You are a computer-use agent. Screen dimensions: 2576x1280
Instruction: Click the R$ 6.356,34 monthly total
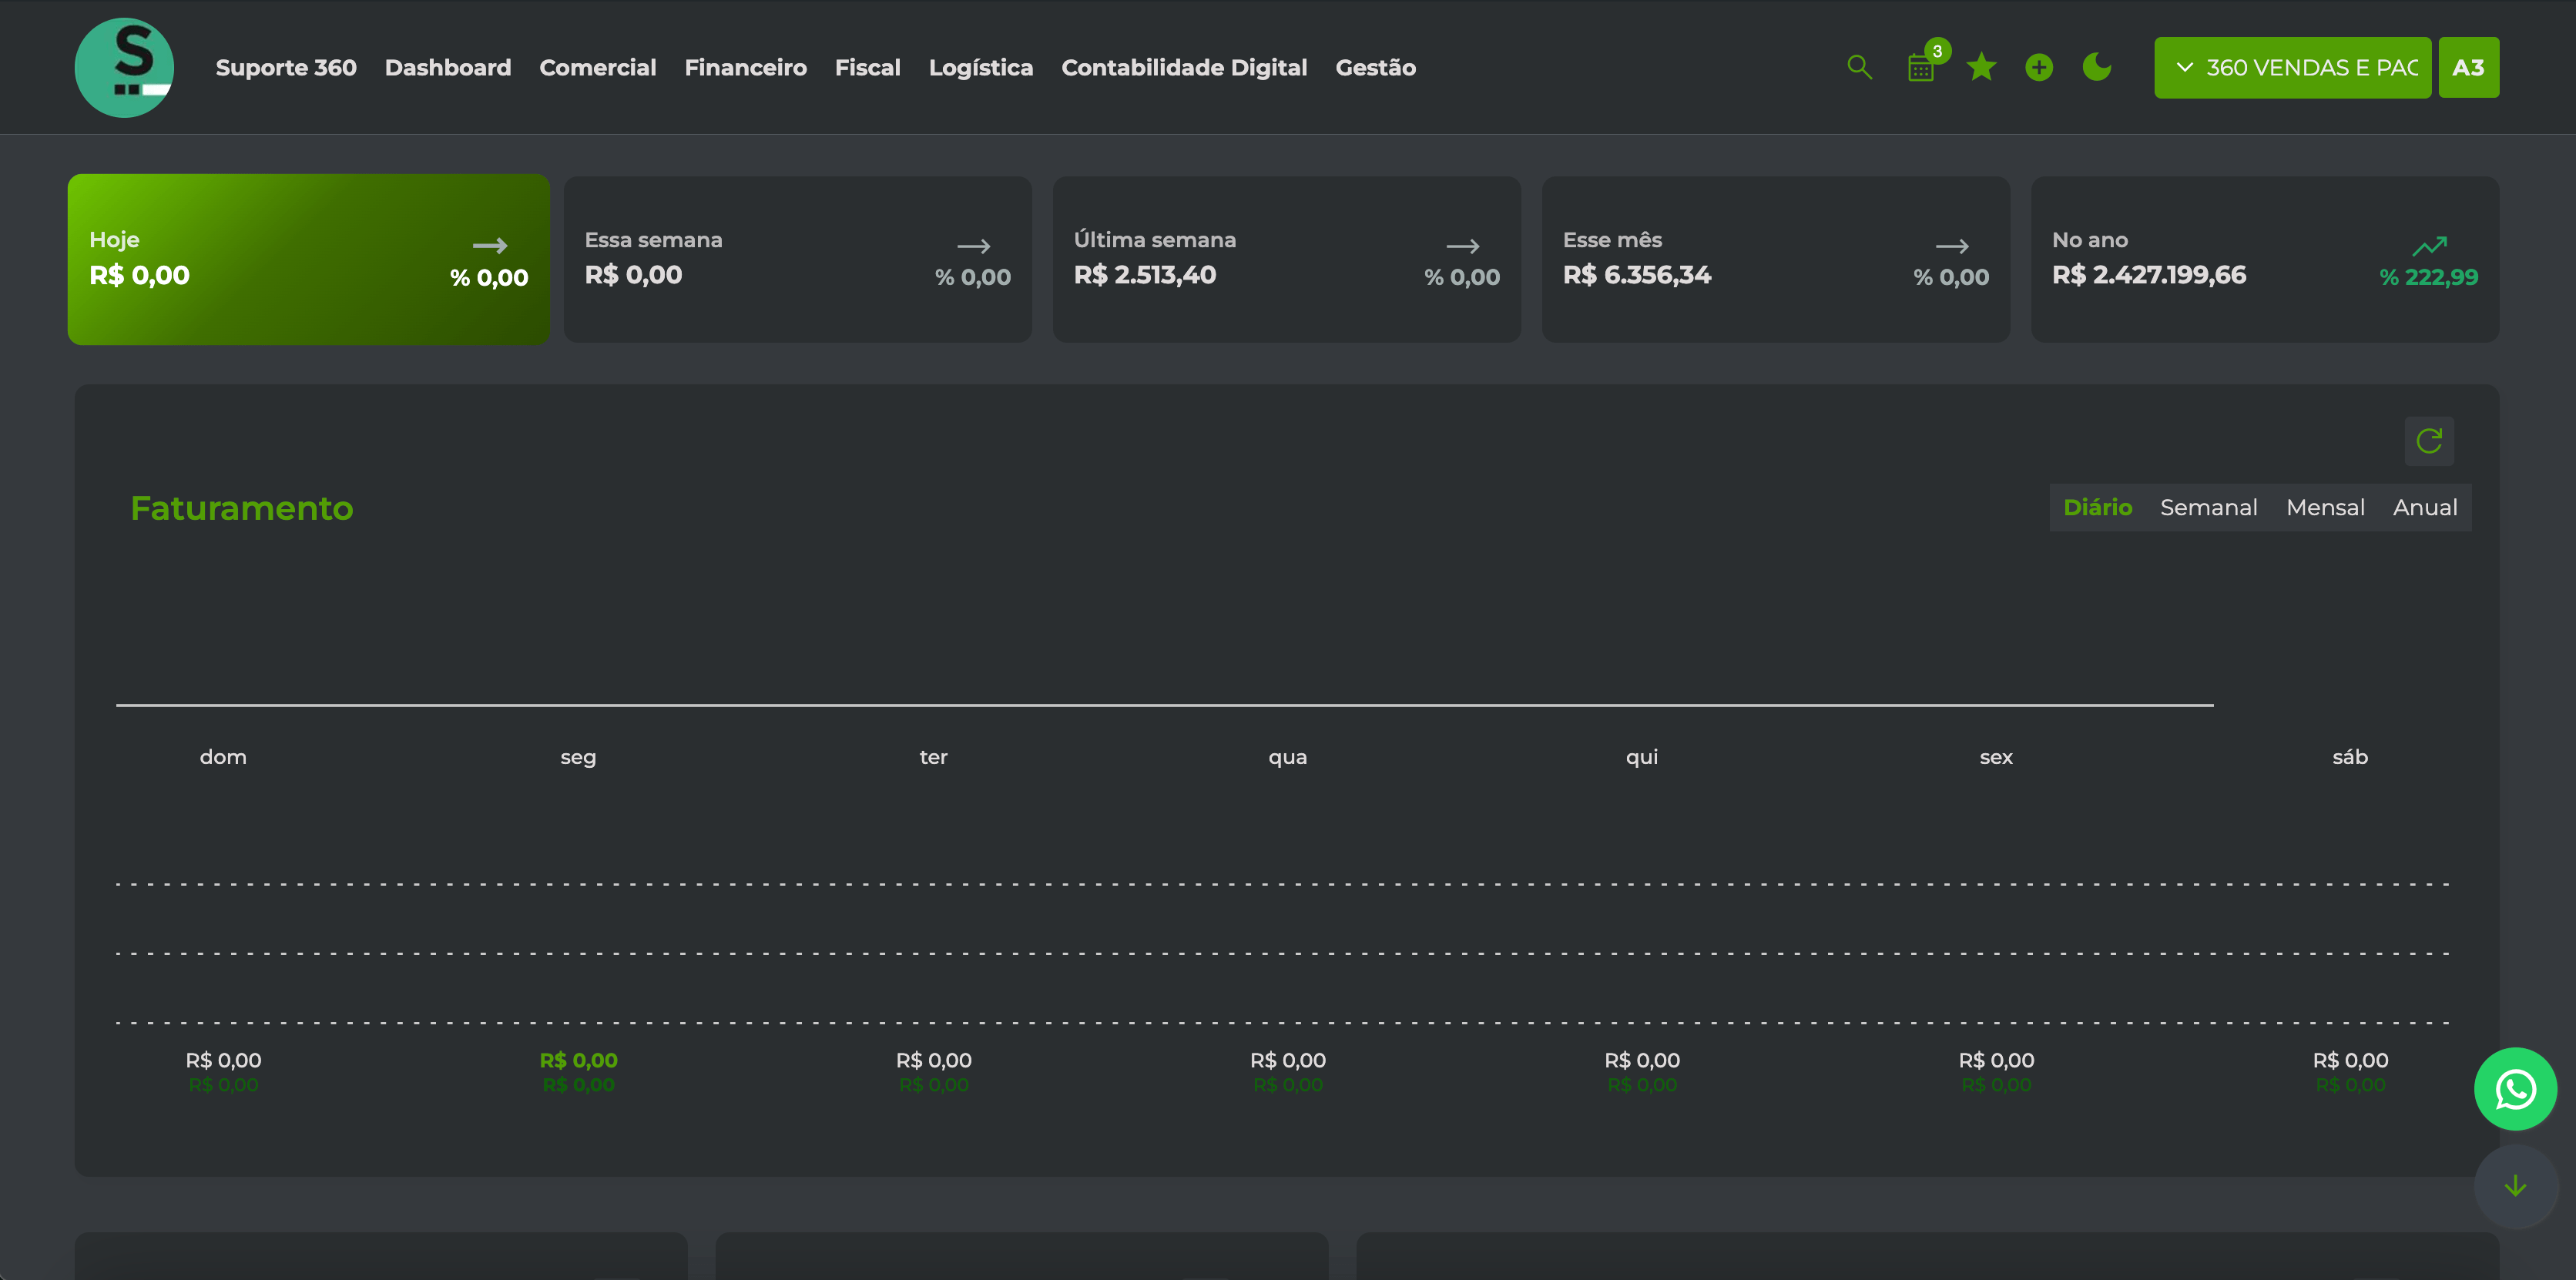click(x=1637, y=274)
